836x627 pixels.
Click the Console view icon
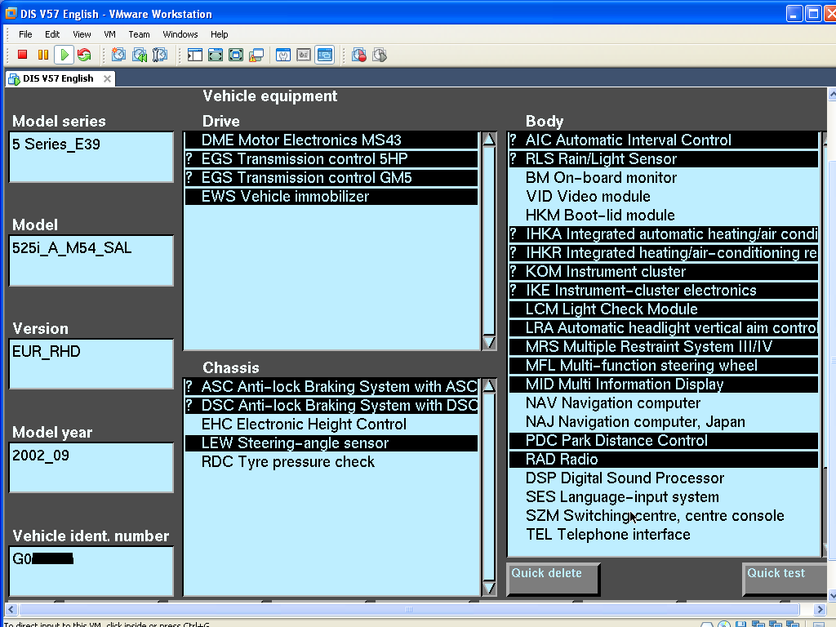(325, 55)
